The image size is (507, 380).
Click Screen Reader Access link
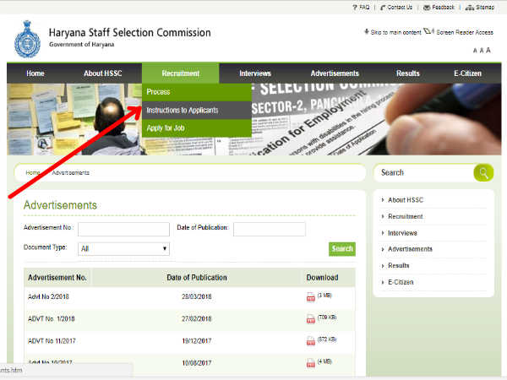pyautogui.click(x=459, y=32)
